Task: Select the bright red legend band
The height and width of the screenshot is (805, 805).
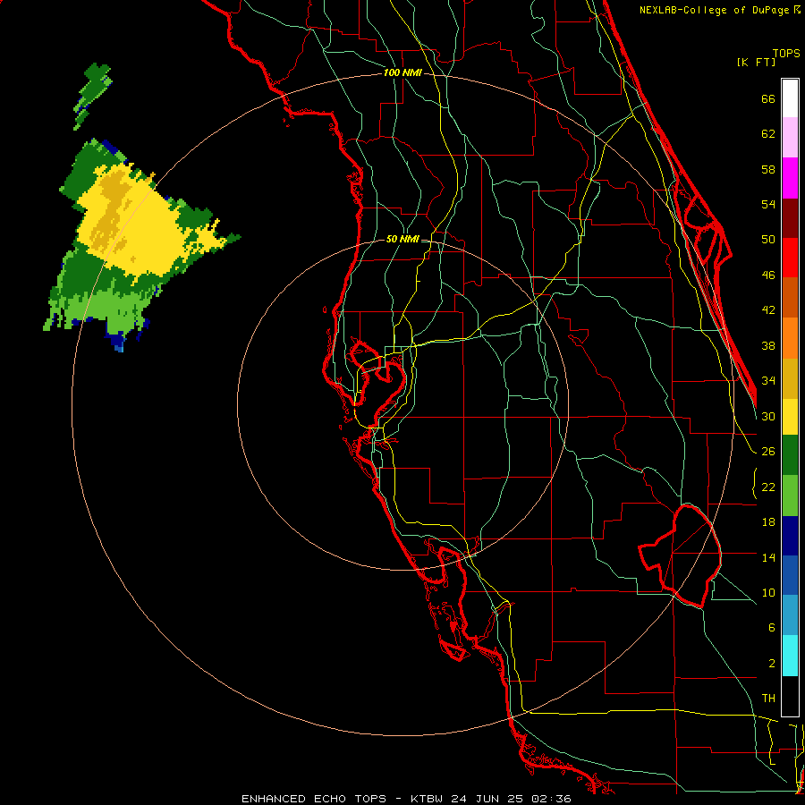Action: (790, 258)
